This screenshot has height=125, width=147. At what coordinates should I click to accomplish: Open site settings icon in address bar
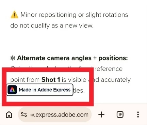(24, 114)
